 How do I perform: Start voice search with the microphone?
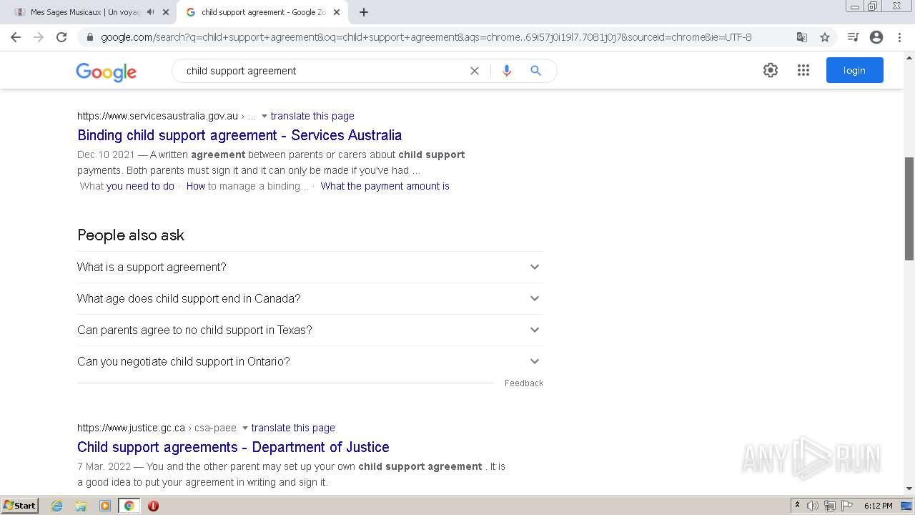pyautogui.click(x=507, y=71)
